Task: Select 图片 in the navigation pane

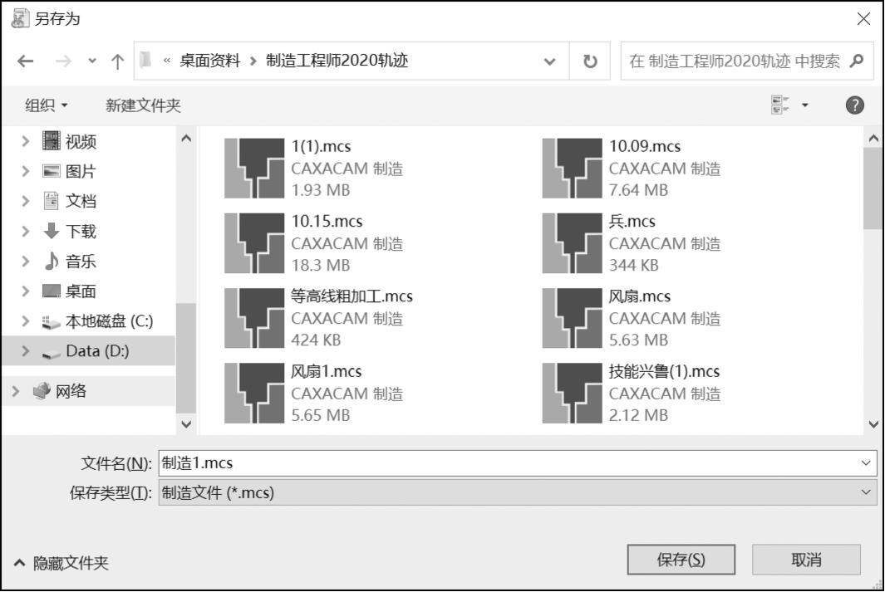Action: [81, 171]
